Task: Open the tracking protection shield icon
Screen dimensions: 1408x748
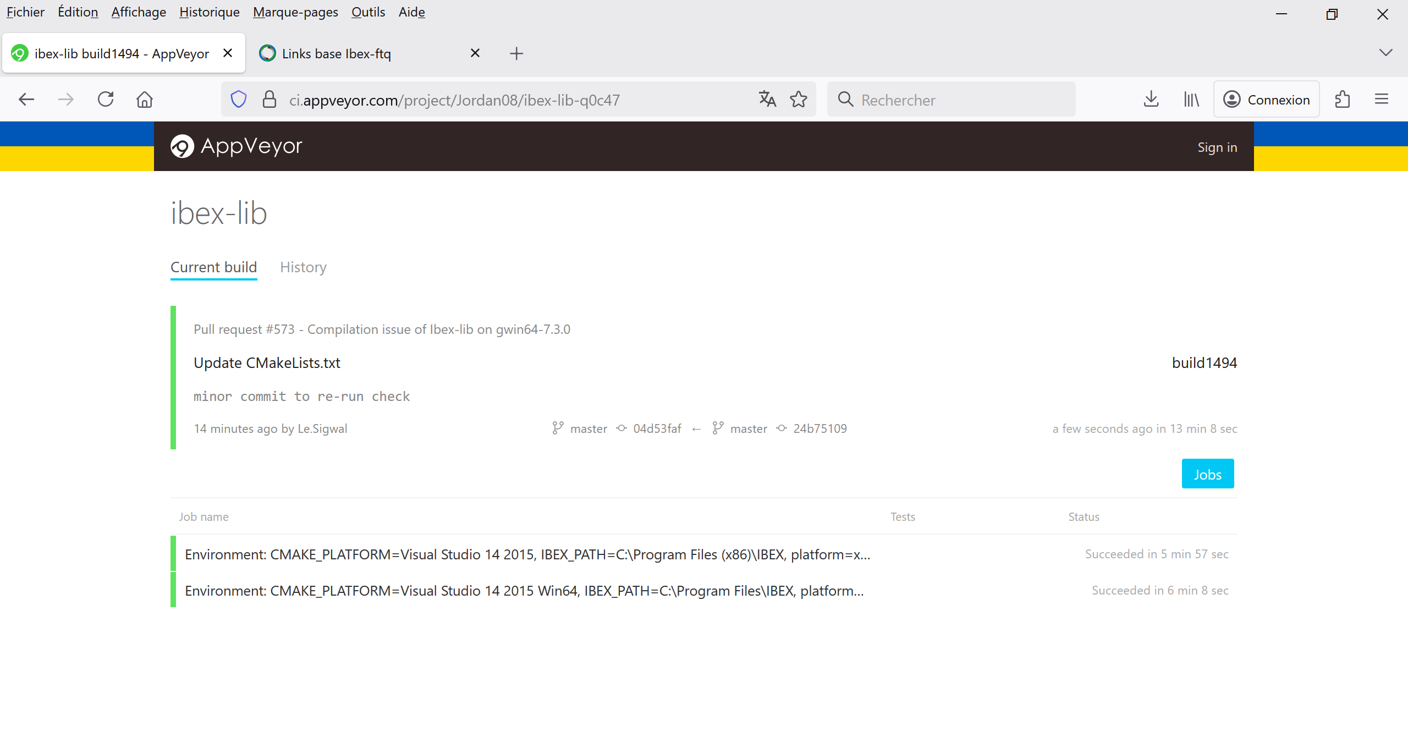Action: (x=239, y=100)
